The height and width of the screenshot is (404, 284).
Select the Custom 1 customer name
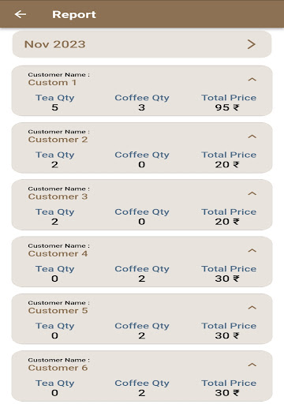click(x=52, y=83)
